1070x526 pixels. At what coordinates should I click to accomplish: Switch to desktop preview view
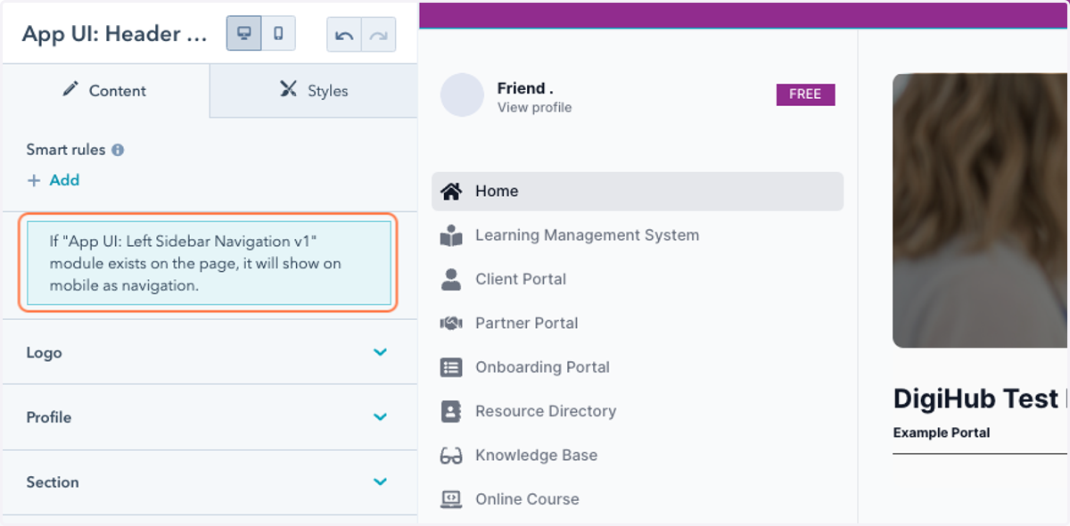click(243, 34)
